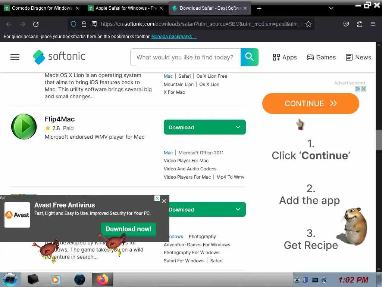
Task: Click Download now in Avast ad
Action: pyautogui.click(x=128, y=229)
